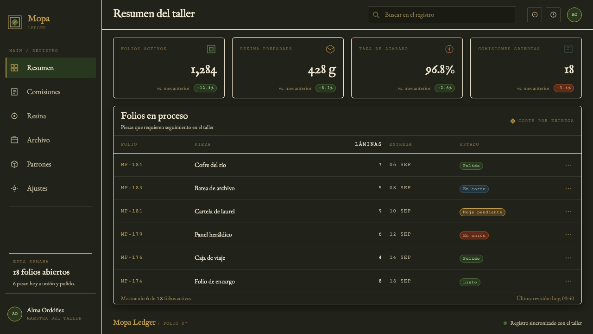Open the AO avatar in the top bar
This screenshot has width=593, height=334.
574,15
